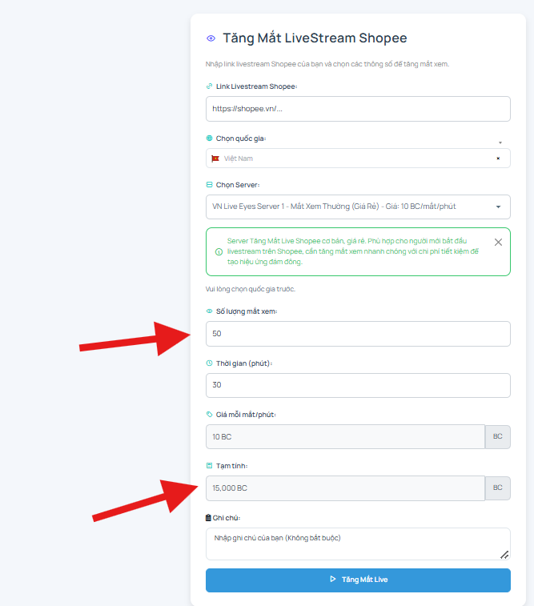Focus the Shopee livestream link field
Screen dimensions: 534x606
click(x=358, y=109)
